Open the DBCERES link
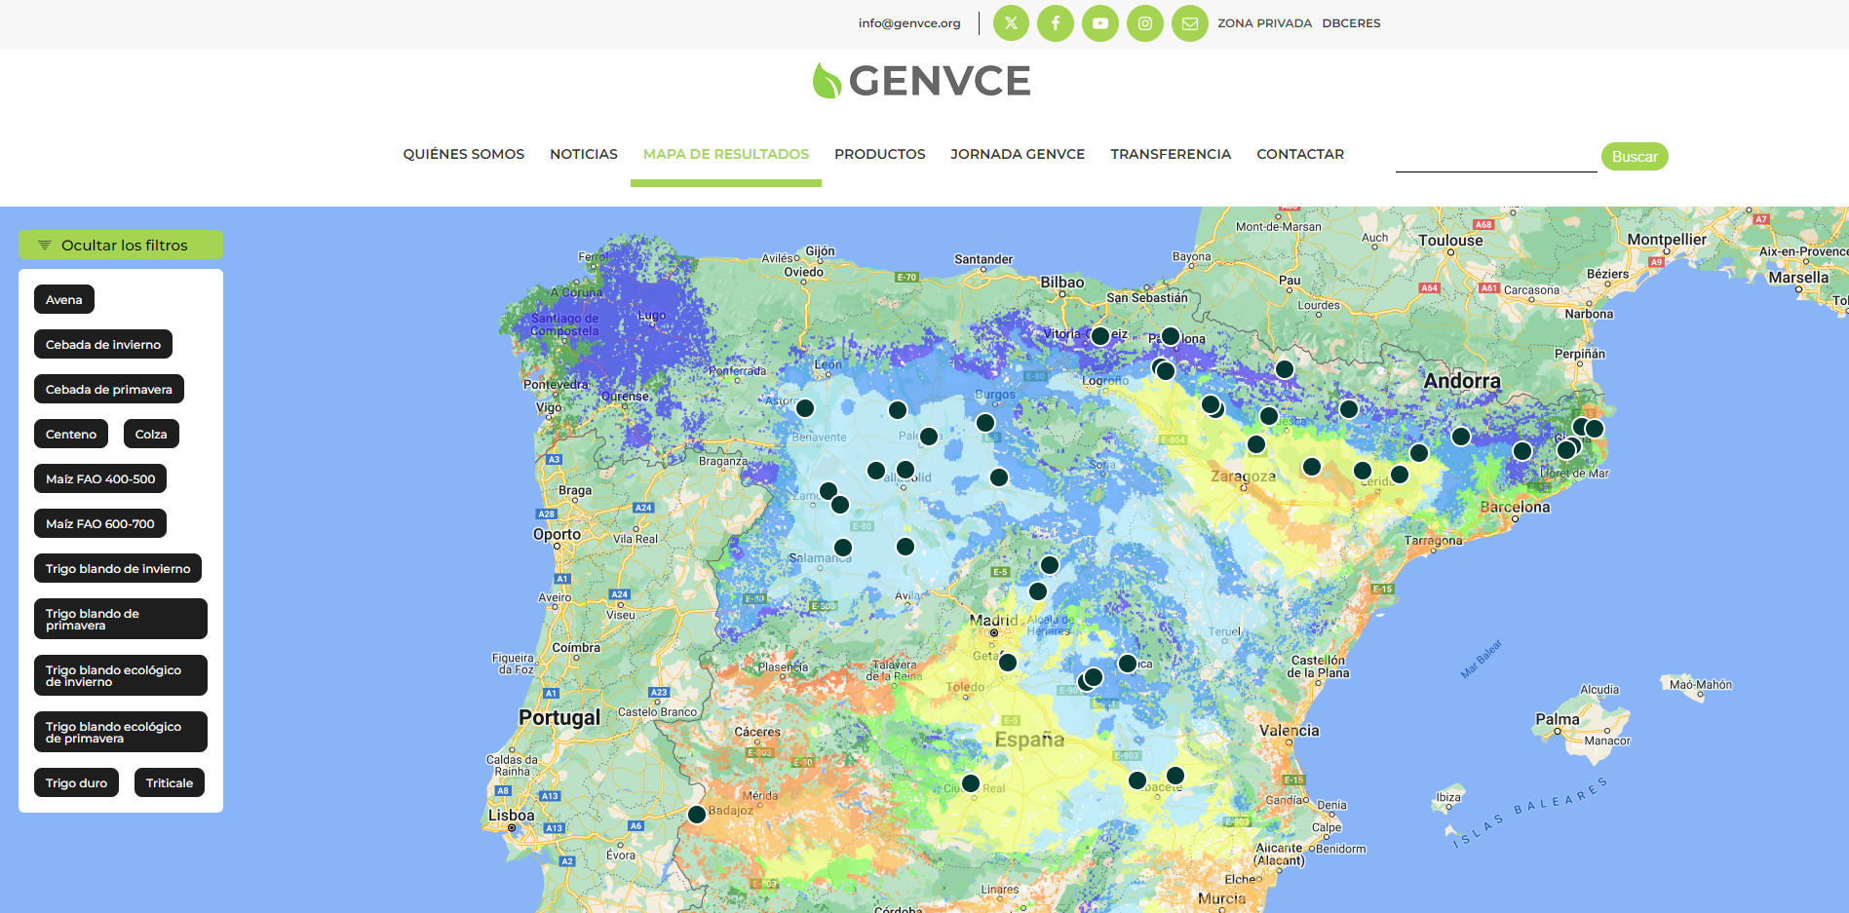This screenshot has width=1849, height=913. [1351, 23]
